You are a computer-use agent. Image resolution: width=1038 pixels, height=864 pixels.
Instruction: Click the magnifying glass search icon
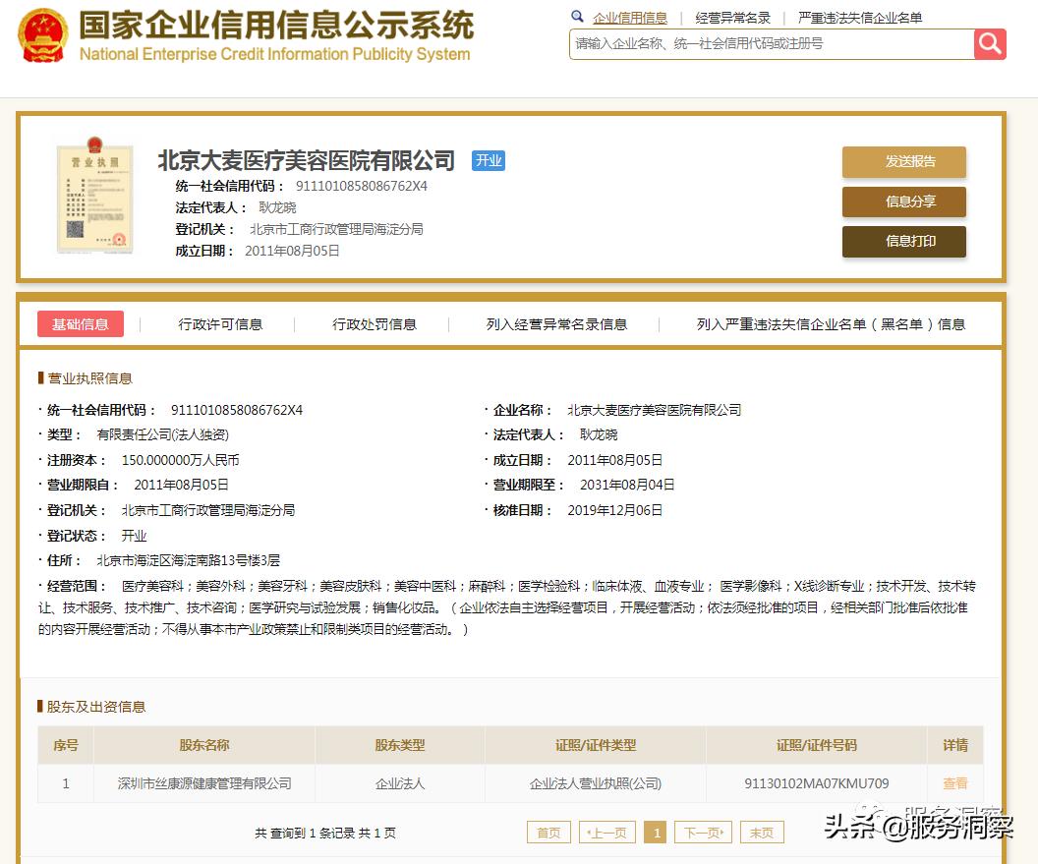tap(990, 44)
